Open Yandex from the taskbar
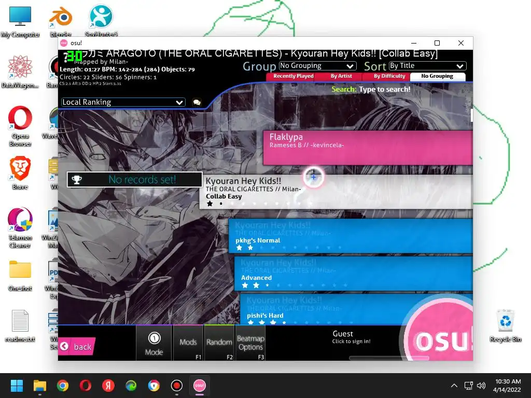Image resolution: width=531 pixels, height=398 pixels. tap(108, 386)
